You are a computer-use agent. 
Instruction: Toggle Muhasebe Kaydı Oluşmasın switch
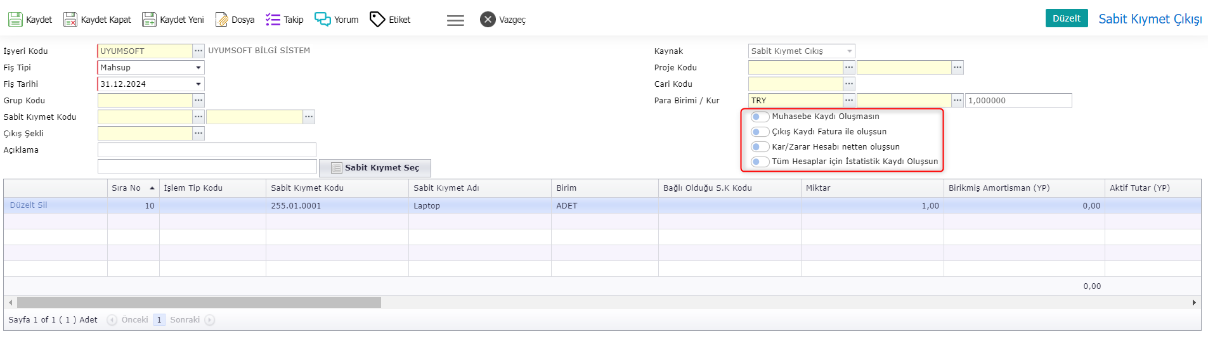pyautogui.click(x=760, y=117)
